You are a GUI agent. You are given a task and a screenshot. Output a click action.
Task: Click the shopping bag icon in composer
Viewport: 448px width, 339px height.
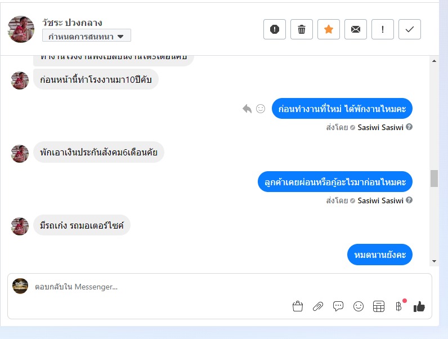298,306
